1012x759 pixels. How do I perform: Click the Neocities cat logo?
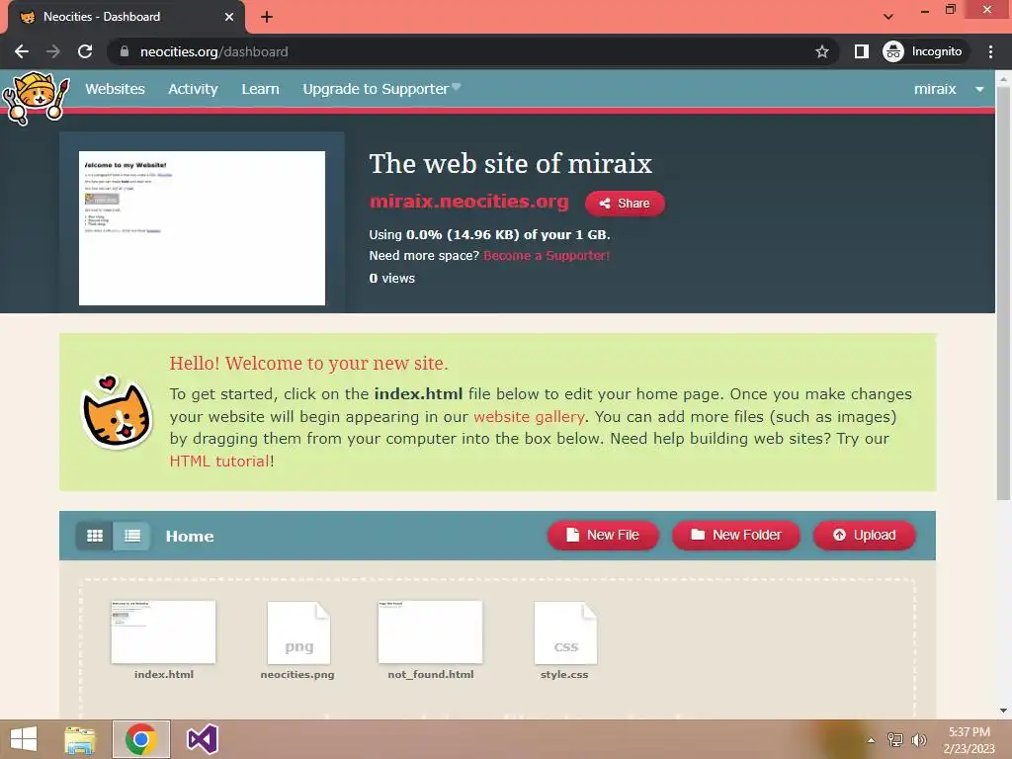[x=36, y=97]
